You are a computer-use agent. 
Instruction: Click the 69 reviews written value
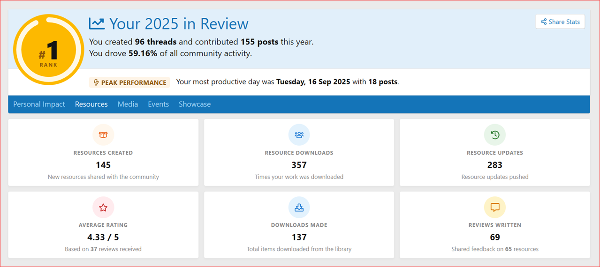495,237
